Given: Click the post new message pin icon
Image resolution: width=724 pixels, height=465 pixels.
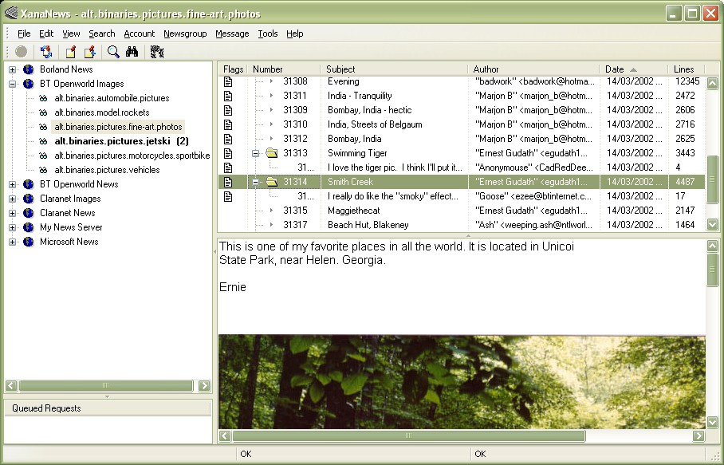Looking at the screenshot, I should [x=71, y=52].
